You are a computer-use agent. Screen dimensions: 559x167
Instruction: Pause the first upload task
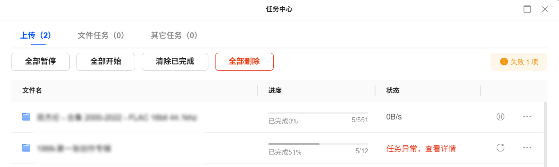pos(500,117)
